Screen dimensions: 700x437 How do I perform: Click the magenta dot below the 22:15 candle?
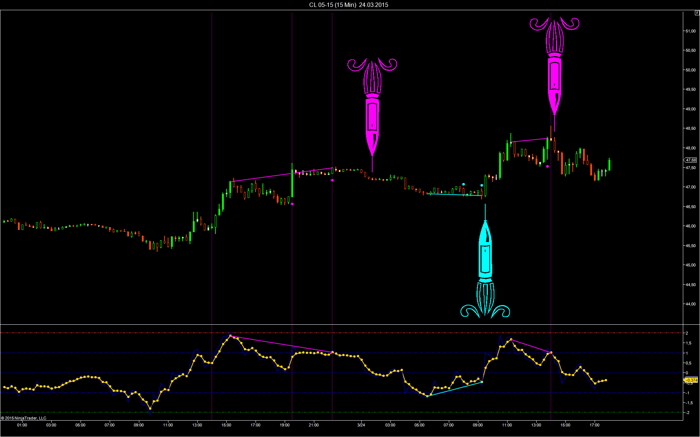tap(332, 180)
